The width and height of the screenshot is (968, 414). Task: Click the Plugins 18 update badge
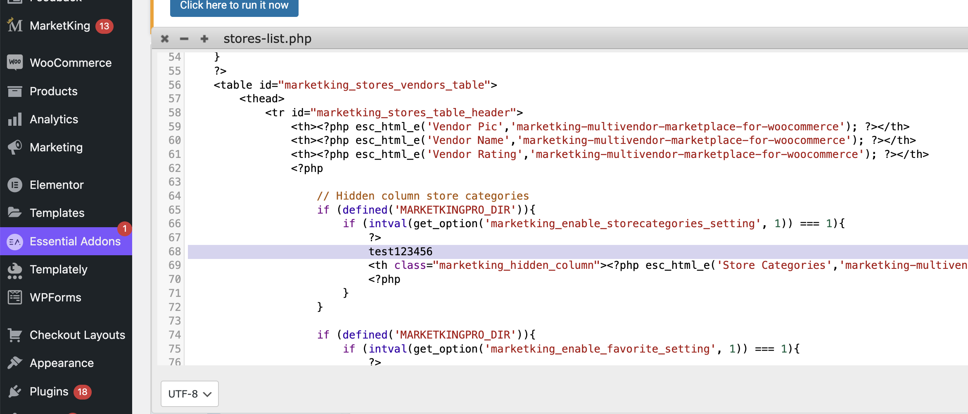click(82, 392)
